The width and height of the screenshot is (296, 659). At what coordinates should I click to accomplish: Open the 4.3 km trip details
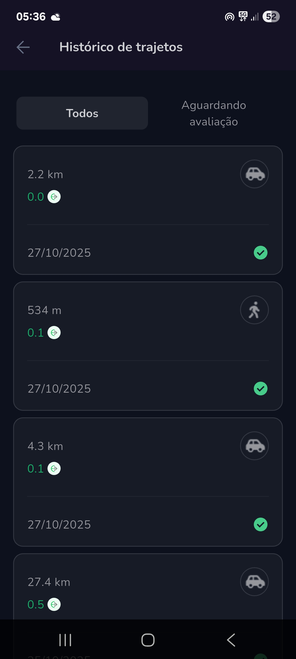[148, 482]
